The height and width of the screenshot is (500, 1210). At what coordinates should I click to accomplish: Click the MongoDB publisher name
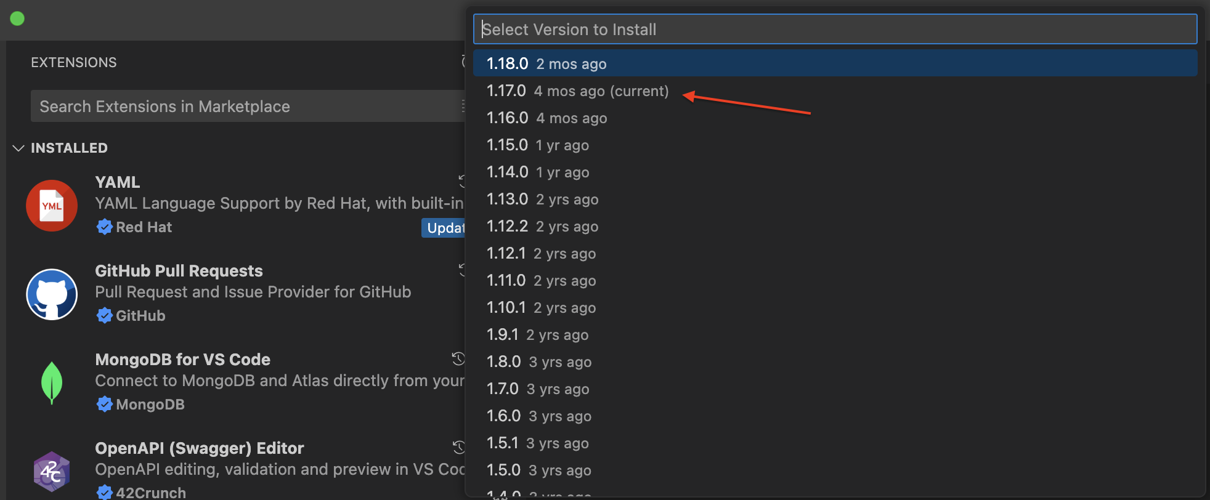click(x=150, y=405)
